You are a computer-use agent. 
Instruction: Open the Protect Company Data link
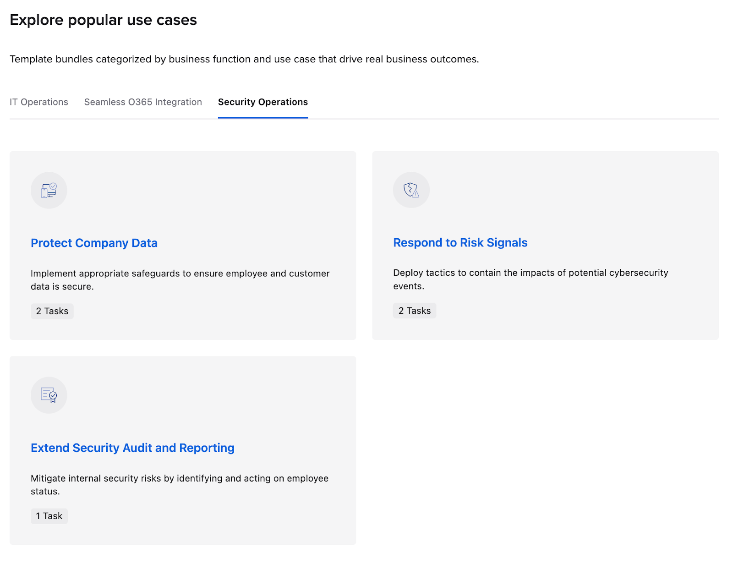94,243
